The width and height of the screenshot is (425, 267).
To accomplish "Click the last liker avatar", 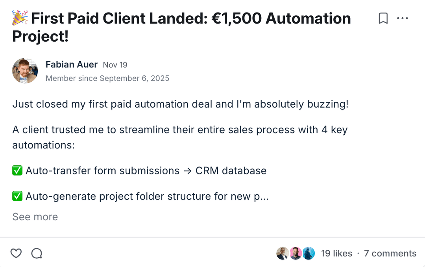I will [309, 253].
